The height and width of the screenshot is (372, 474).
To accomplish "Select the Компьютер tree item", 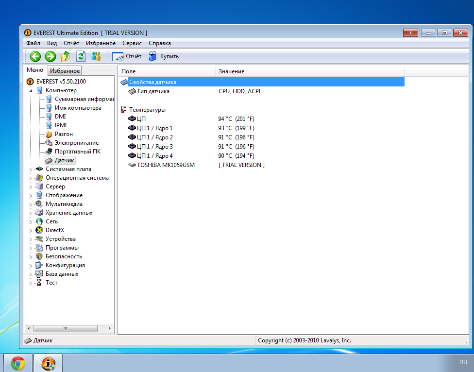I will click(61, 90).
